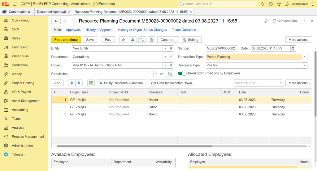Click the vertical form scrollbar
317x171 pixels.
(x=315, y=84)
